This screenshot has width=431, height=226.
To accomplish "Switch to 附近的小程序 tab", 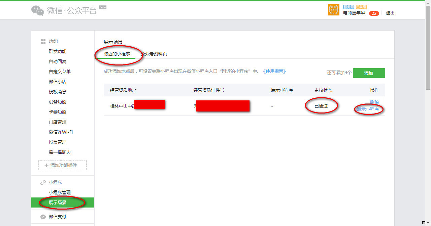I will [x=117, y=54].
